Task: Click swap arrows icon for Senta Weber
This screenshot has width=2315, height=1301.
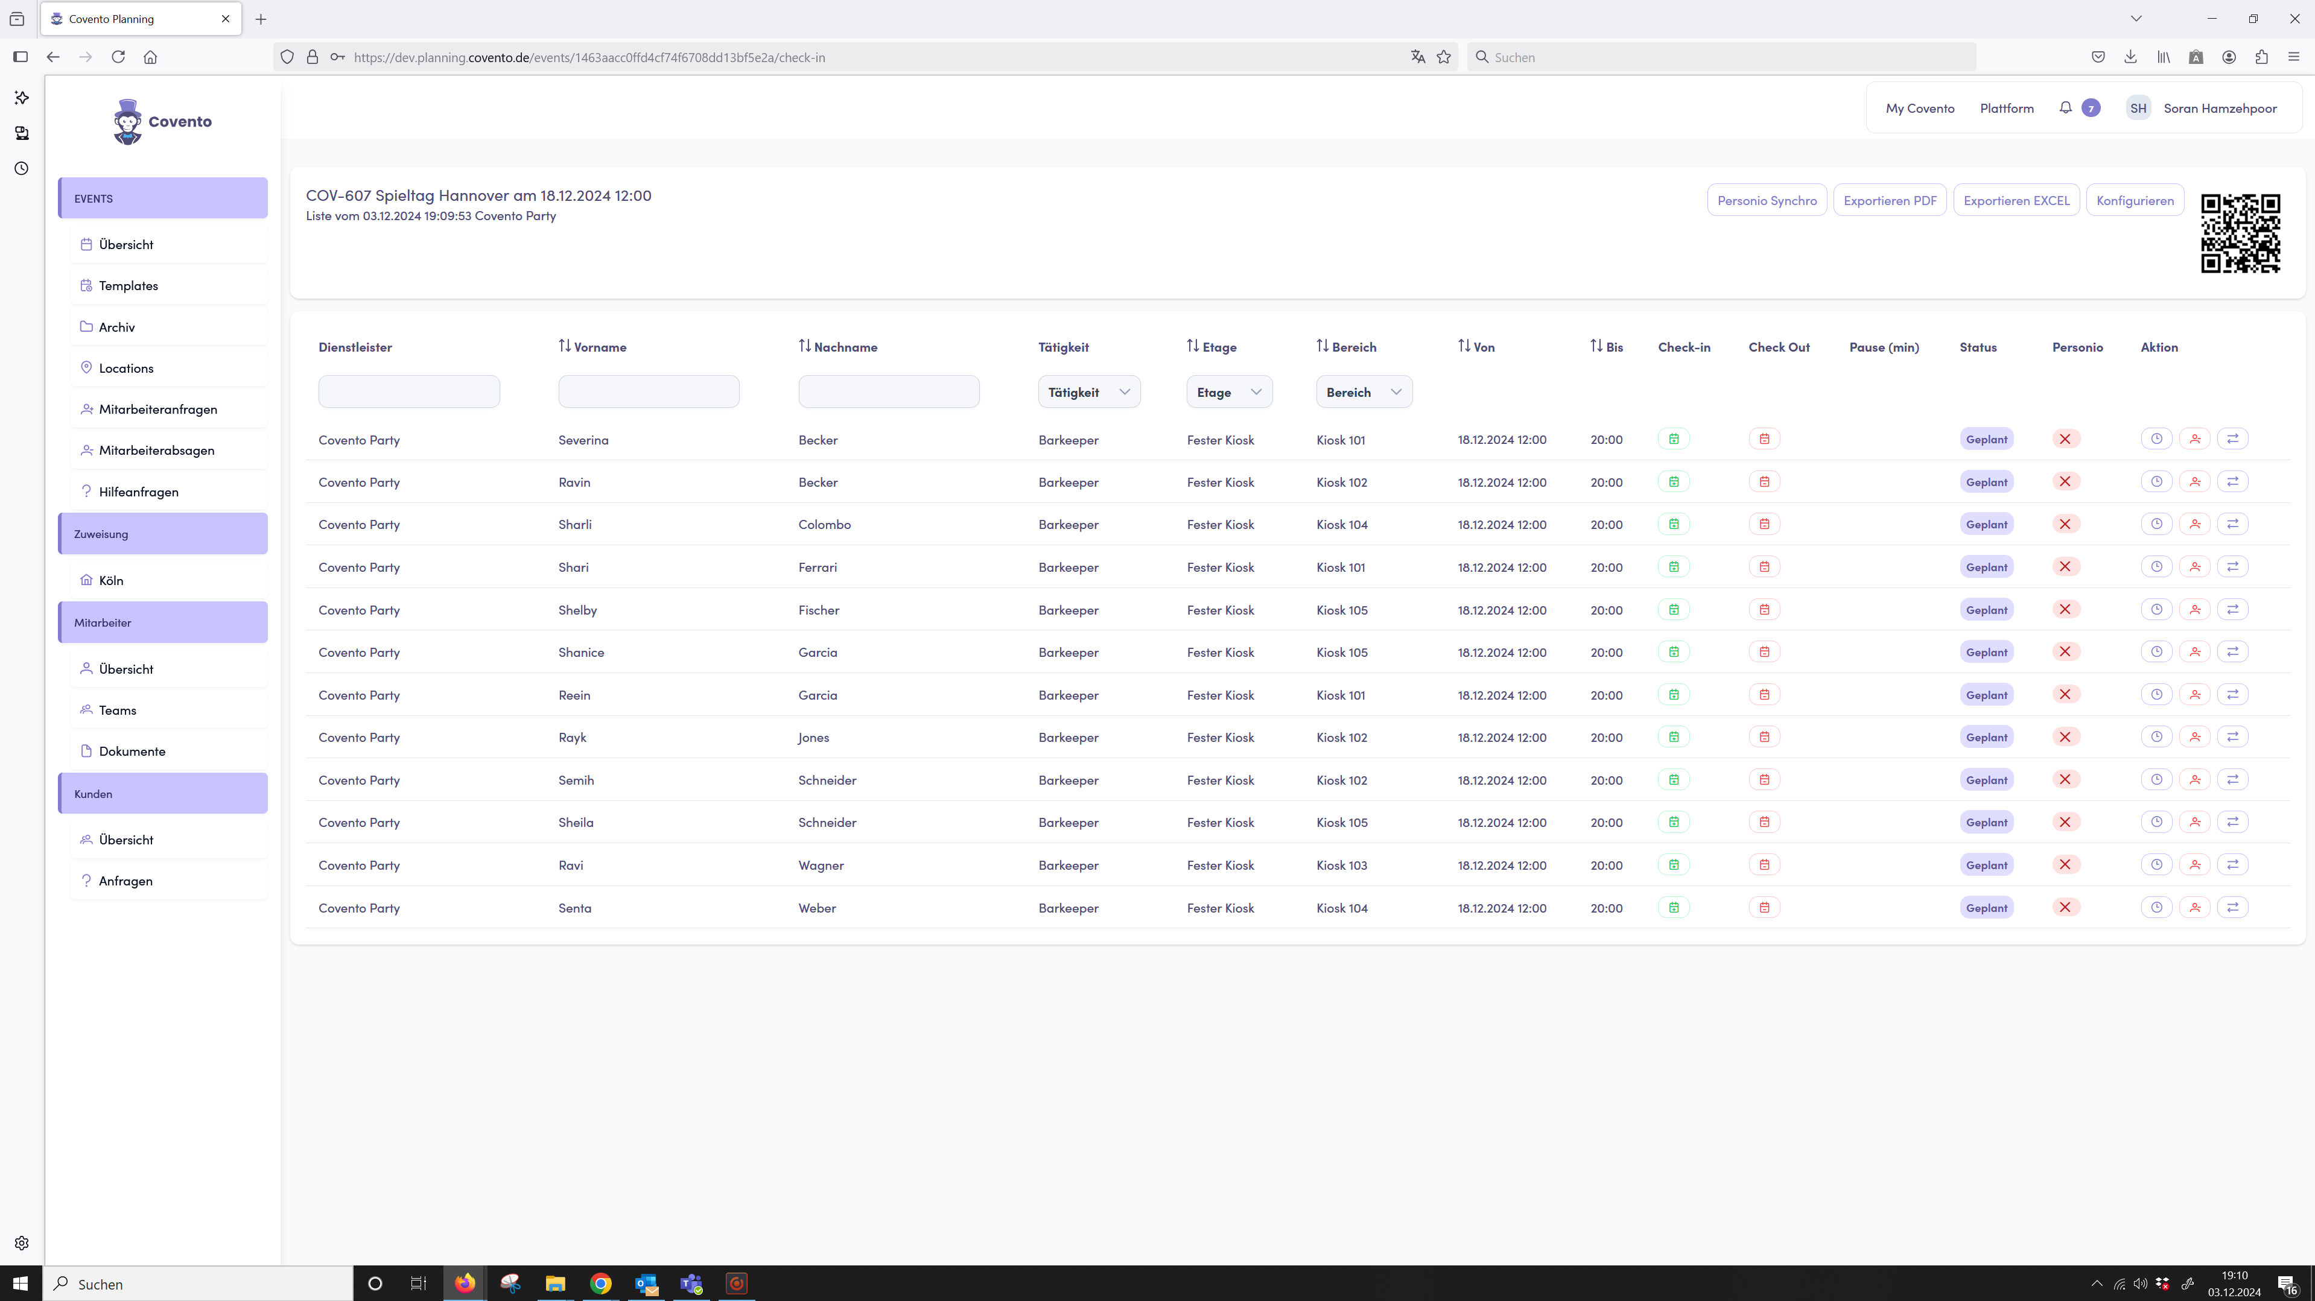Action: pos(2232,908)
